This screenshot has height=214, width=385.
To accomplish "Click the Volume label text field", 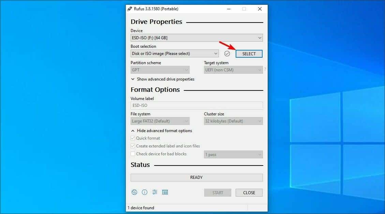I will tap(196, 105).
